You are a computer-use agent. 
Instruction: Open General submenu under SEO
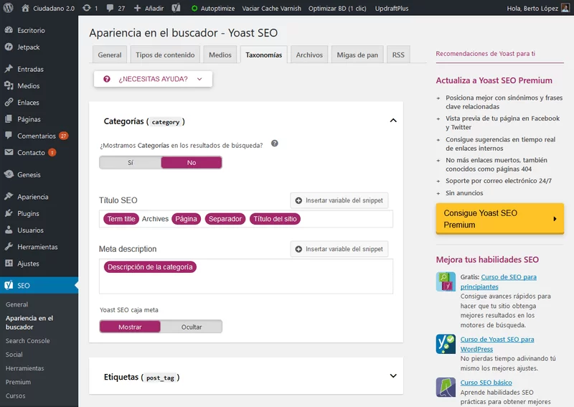point(17,304)
